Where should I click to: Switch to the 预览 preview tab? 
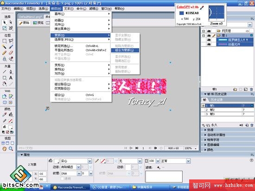[38, 23]
